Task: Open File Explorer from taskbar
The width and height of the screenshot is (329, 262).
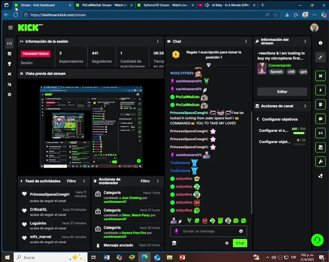Action: [169, 257]
